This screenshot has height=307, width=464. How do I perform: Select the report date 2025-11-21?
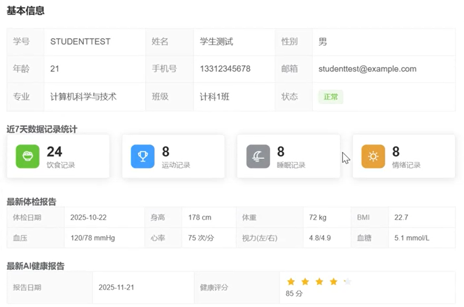pyautogui.click(x=117, y=287)
